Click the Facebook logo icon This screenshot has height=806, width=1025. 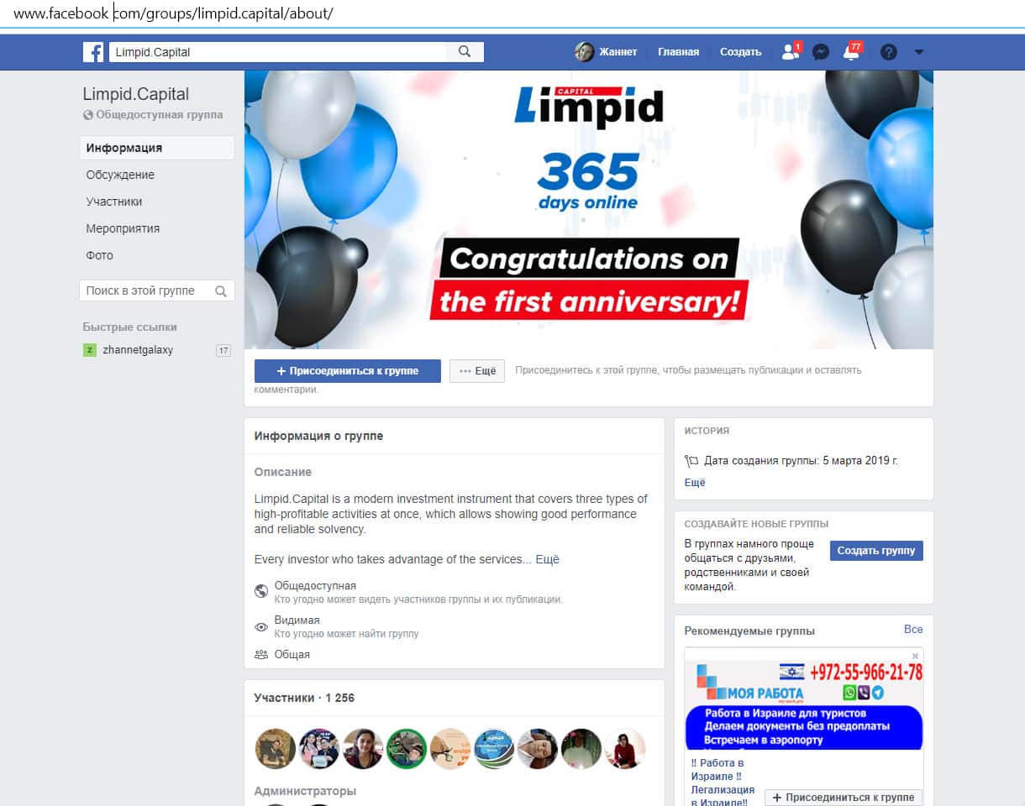pyautogui.click(x=92, y=52)
